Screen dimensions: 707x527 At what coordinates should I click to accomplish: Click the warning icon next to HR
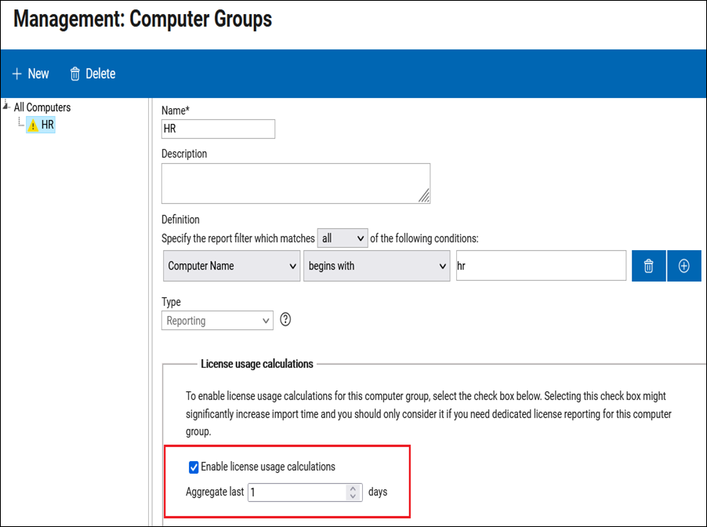coord(33,125)
